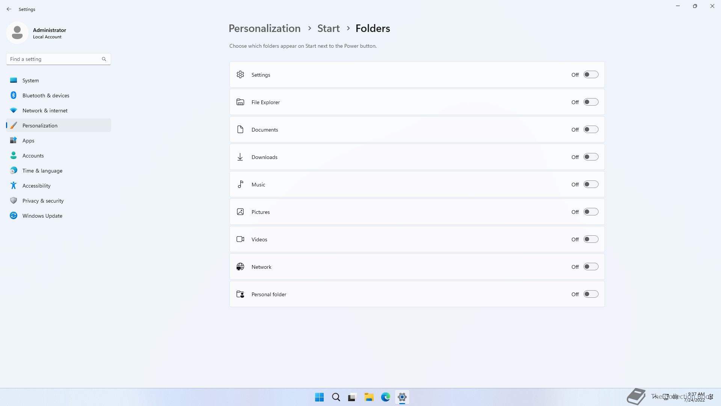Toggle the Network folder on
The image size is (721, 406).
(x=591, y=267)
